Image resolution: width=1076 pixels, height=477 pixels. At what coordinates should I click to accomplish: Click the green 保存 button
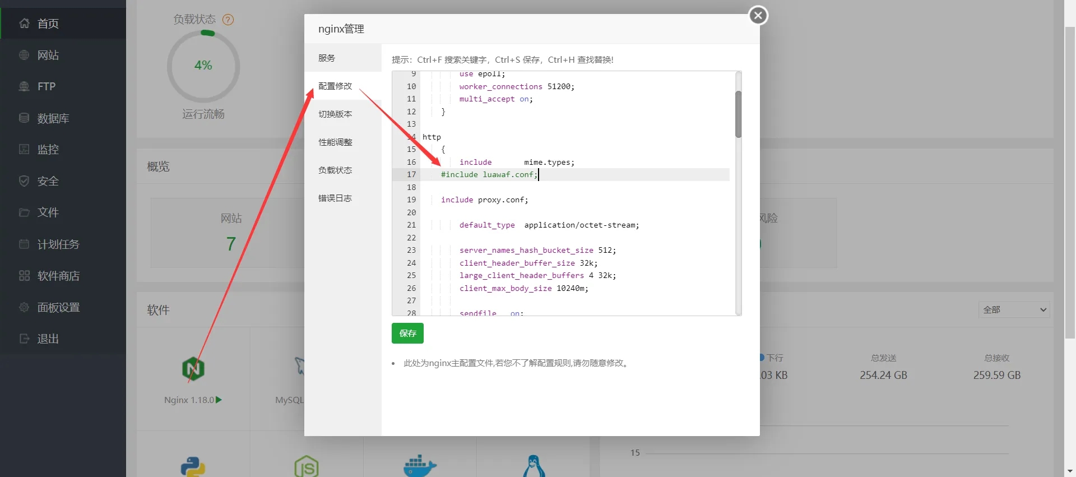click(407, 333)
